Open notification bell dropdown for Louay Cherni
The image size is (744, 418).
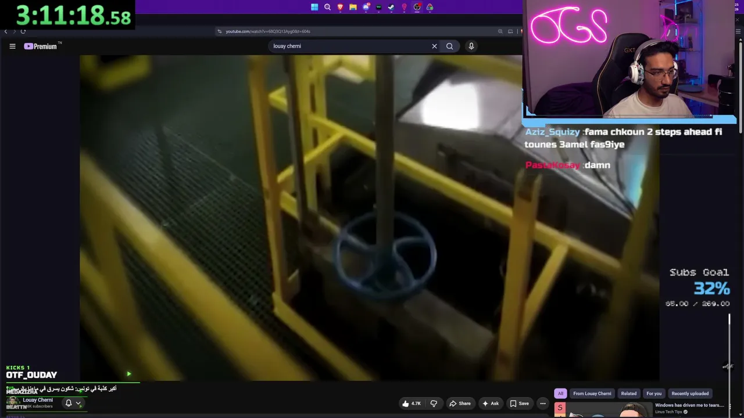tap(72, 403)
